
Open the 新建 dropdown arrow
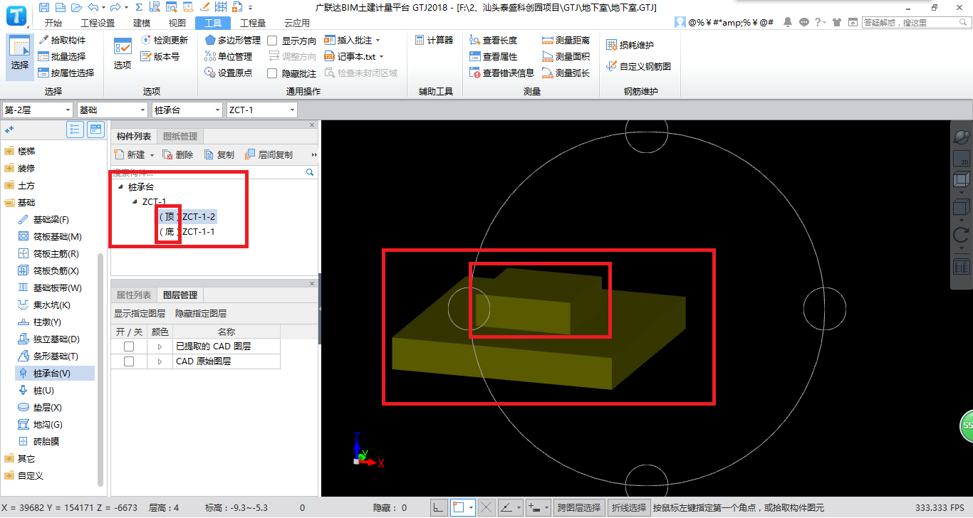click(152, 155)
